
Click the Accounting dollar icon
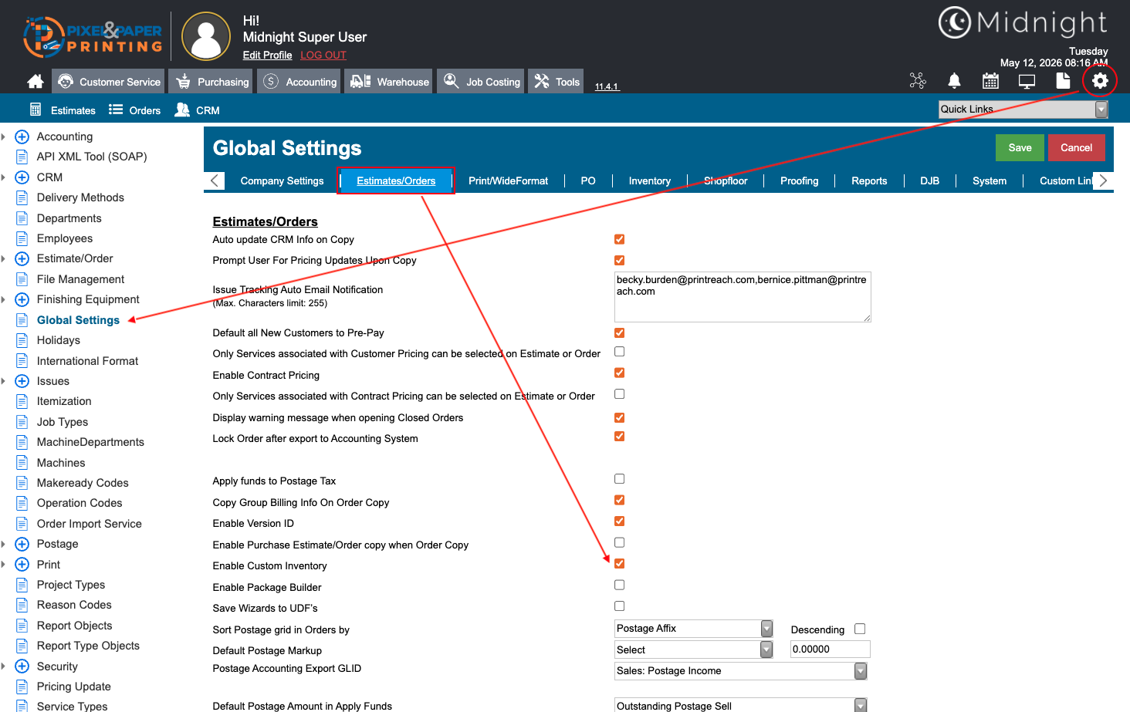(x=271, y=81)
